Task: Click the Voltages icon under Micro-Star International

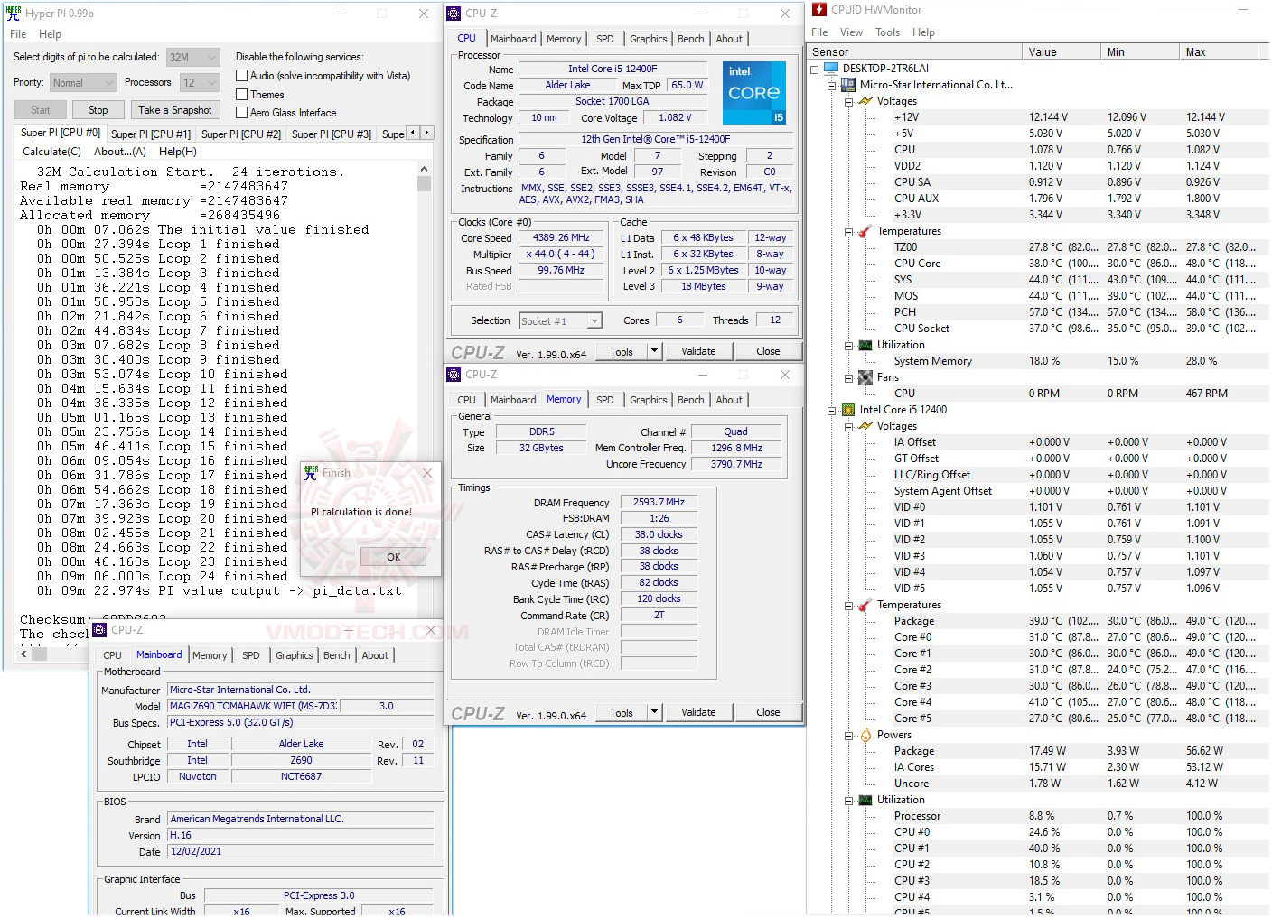Action: [865, 101]
